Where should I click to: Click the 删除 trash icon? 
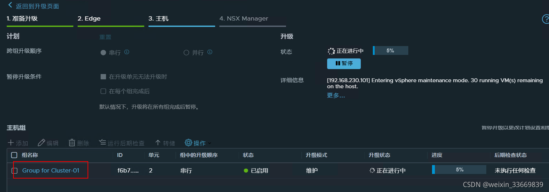coord(72,143)
